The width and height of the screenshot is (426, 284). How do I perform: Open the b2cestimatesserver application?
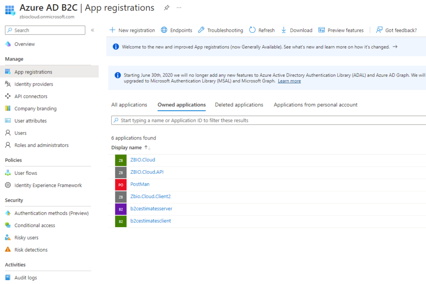(x=151, y=208)
